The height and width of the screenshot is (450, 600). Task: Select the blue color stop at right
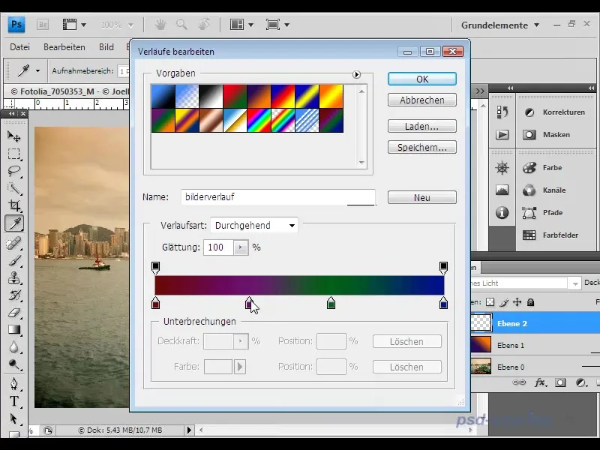pos(443,303)
